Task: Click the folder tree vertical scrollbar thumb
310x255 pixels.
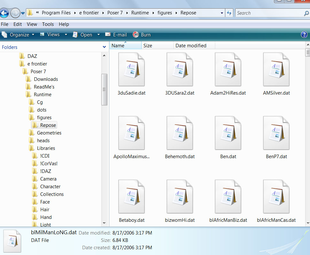Action: coord(104,89)
